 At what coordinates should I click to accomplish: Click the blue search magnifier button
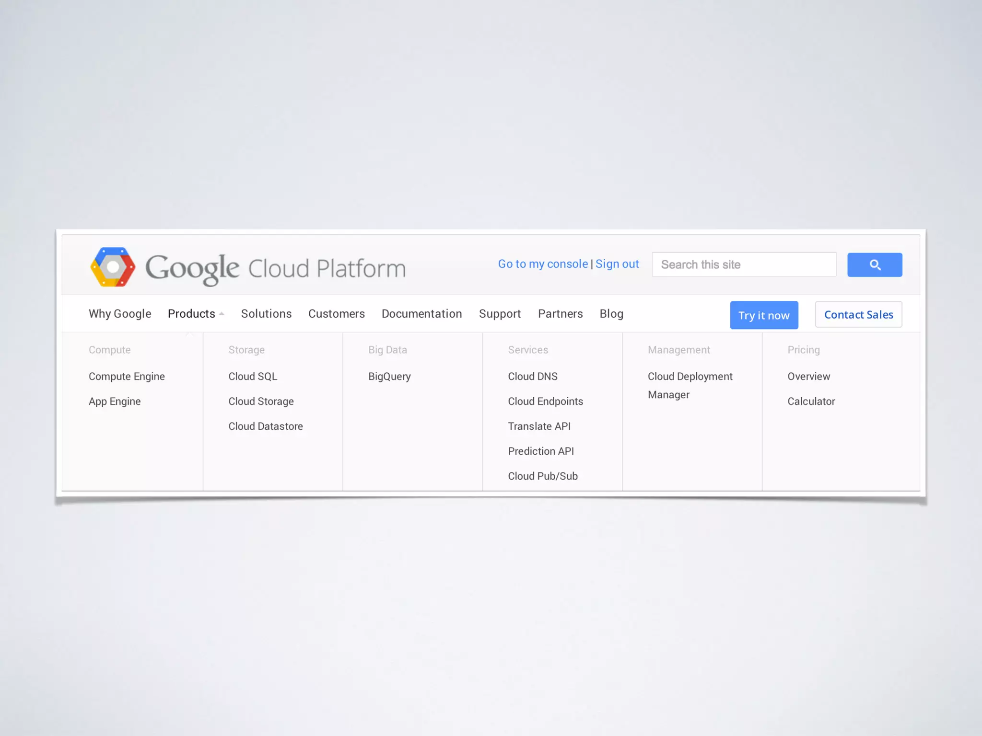tap(874, 264)
